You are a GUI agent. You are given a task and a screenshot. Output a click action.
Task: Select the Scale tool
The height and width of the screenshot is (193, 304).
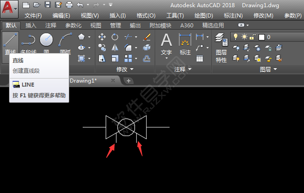point(115,58)
